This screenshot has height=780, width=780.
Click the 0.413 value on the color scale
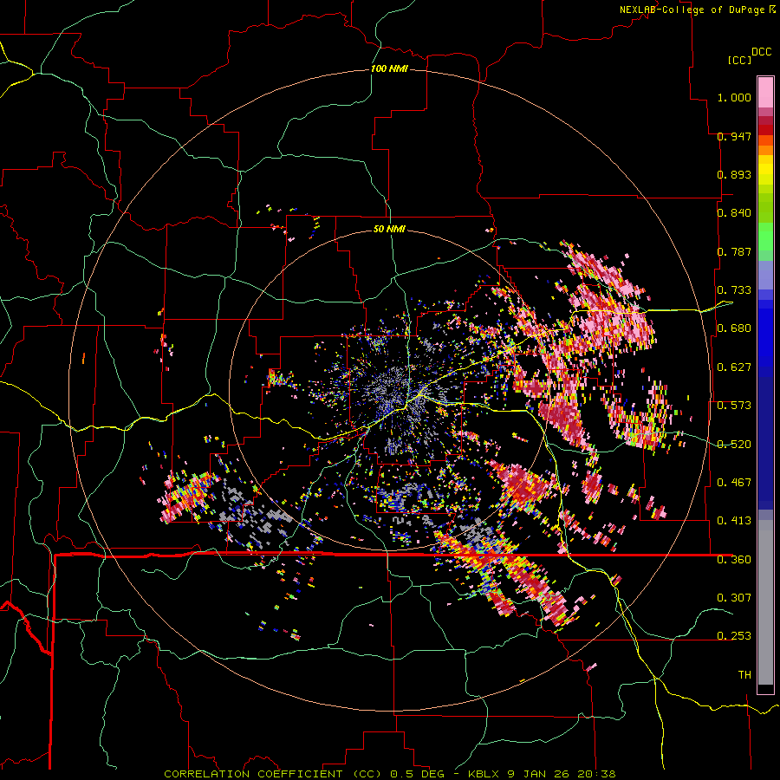734,521
